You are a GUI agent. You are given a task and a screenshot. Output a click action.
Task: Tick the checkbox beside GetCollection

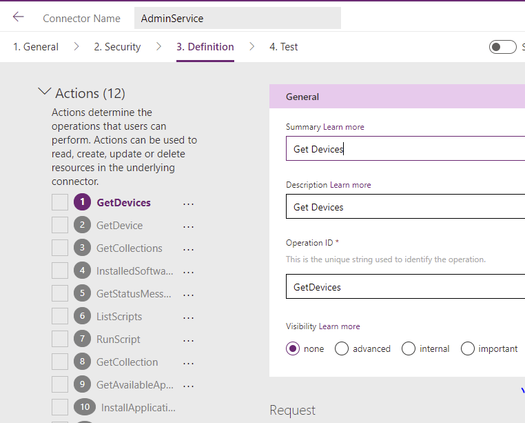(60, 362)
